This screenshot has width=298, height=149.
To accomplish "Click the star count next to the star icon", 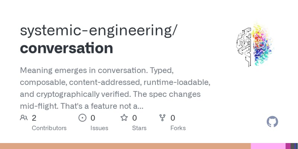I will [x=134, y=118].
